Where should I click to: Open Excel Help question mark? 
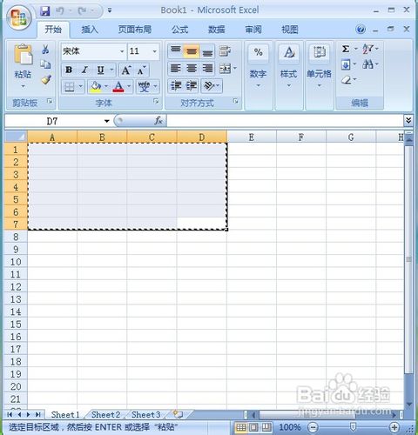(361, 29)
